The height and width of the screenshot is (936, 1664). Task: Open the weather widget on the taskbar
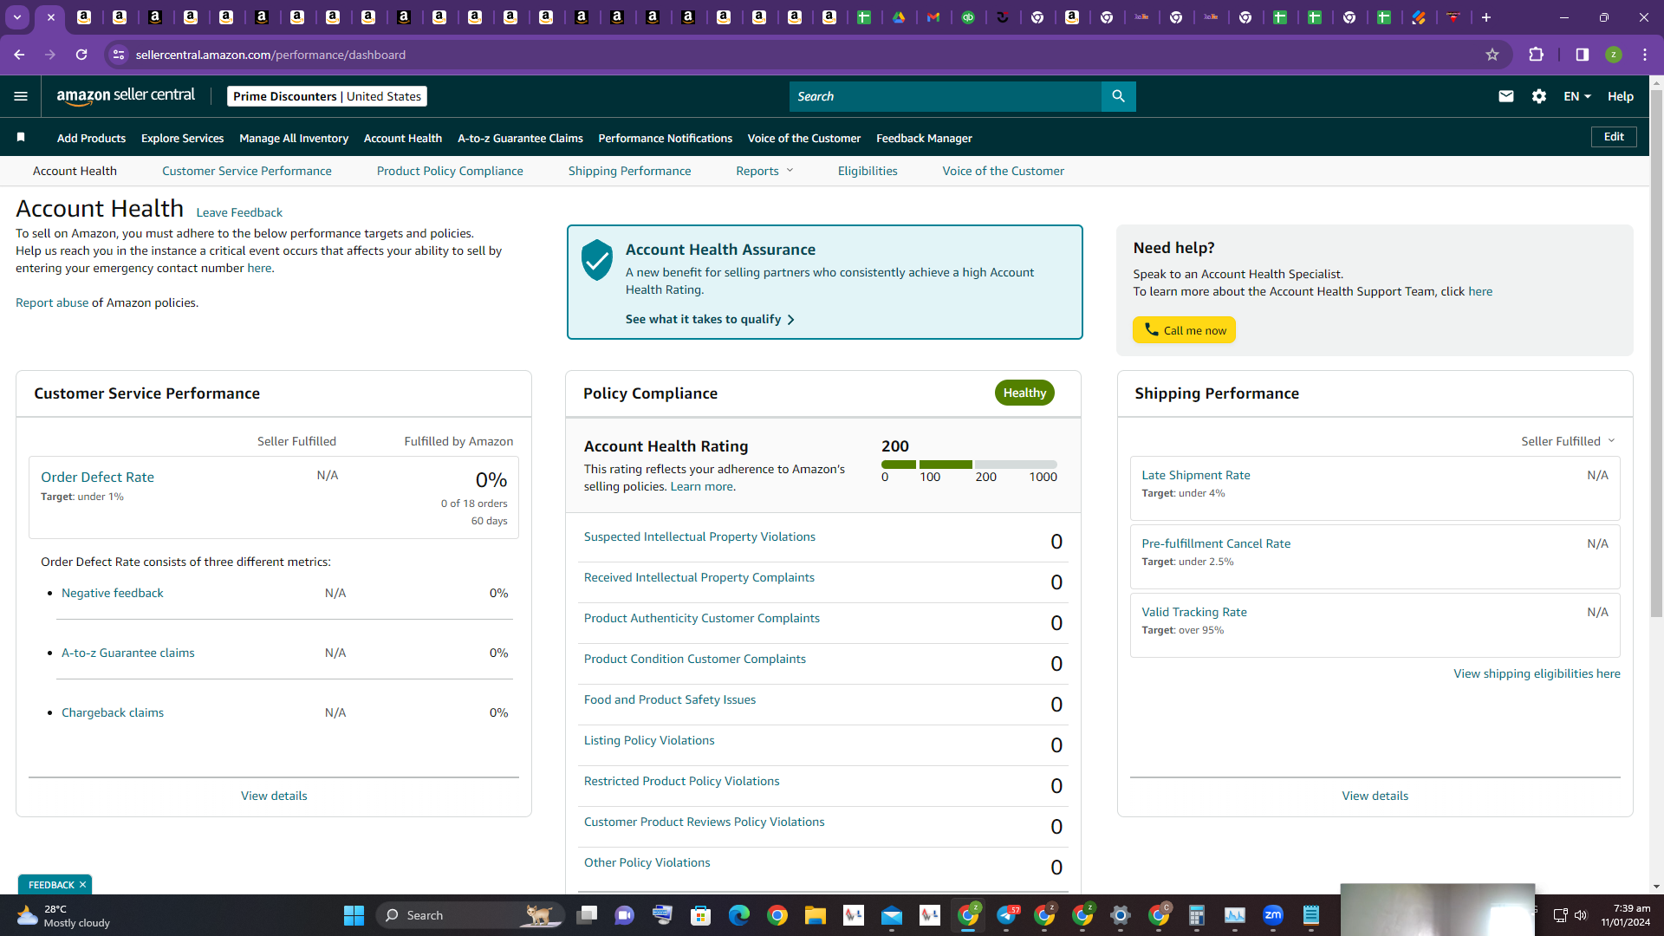(x=64, y=915)
